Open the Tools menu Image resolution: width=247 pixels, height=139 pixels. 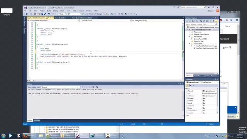[x=68, y=11]
